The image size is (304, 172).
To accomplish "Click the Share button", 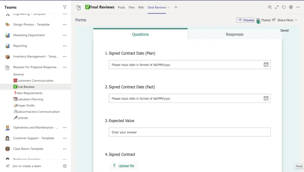I will (278, 20).
